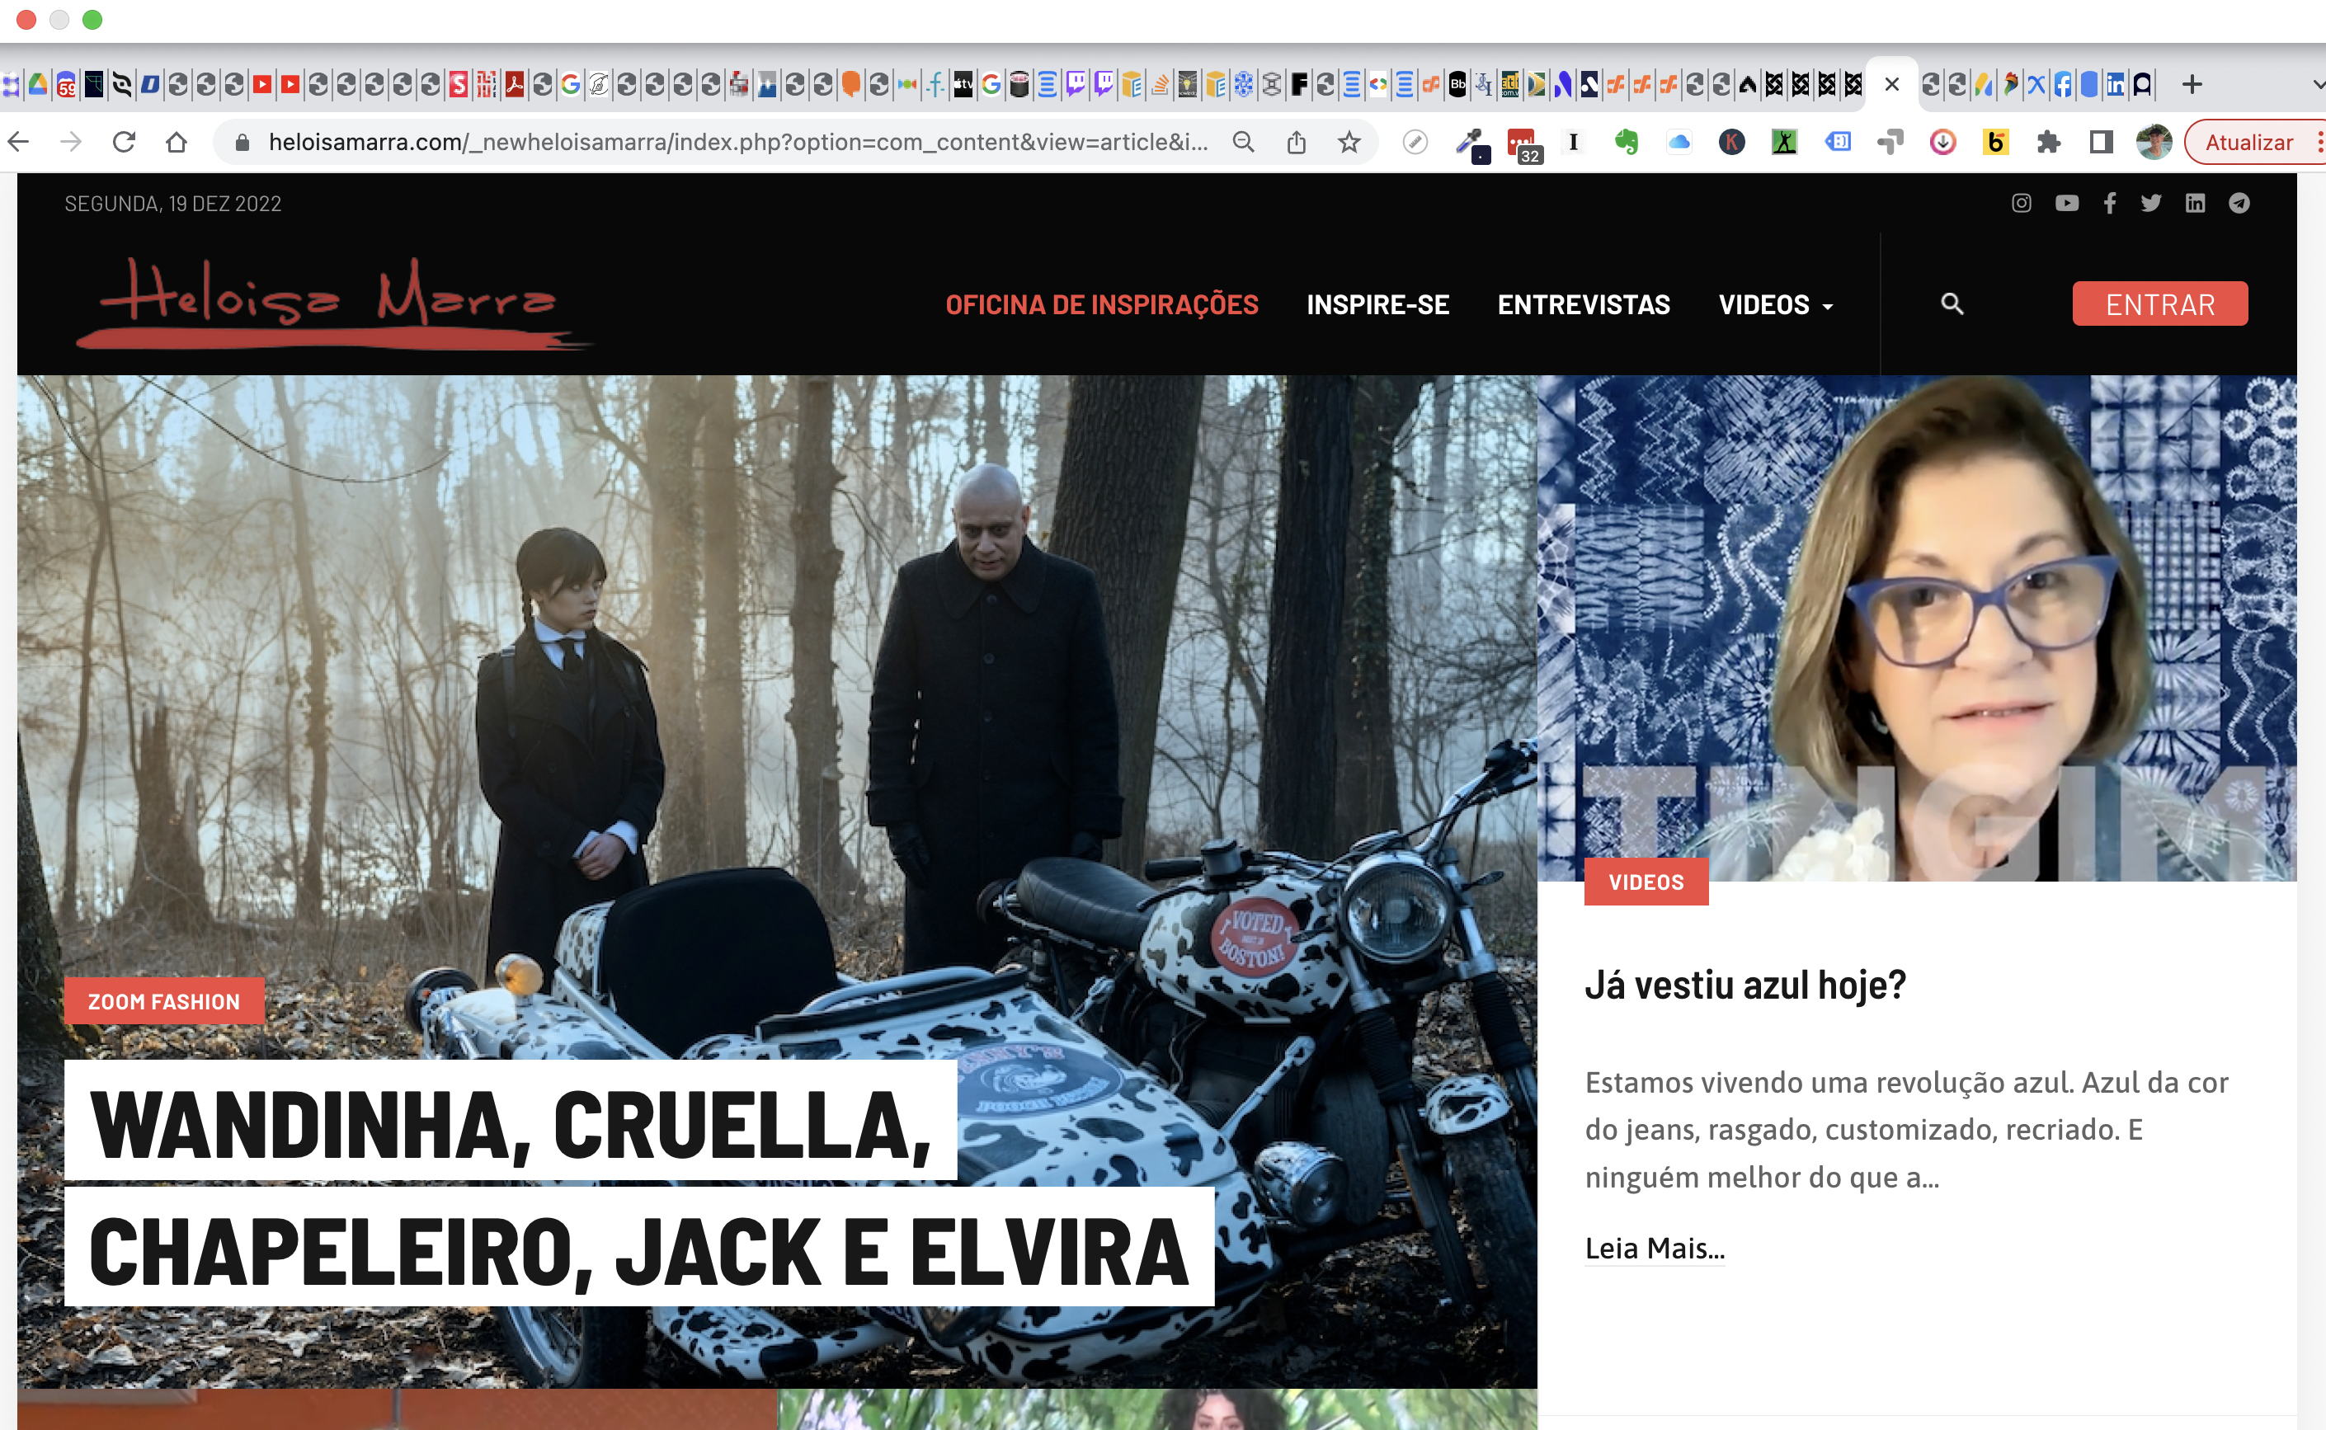Click the address bar URL field

(738, 143)
